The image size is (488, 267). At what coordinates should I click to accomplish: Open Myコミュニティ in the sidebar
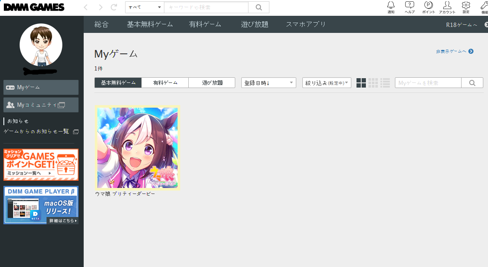(x=41, y=105)
